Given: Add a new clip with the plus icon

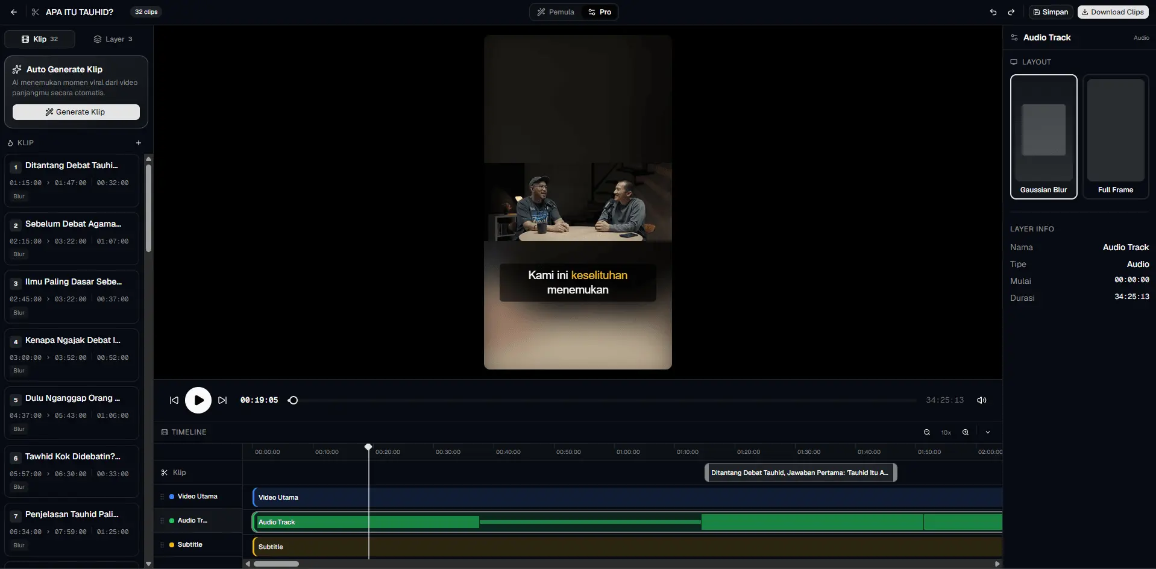Looking at the screenshot, I should point(139,143).
